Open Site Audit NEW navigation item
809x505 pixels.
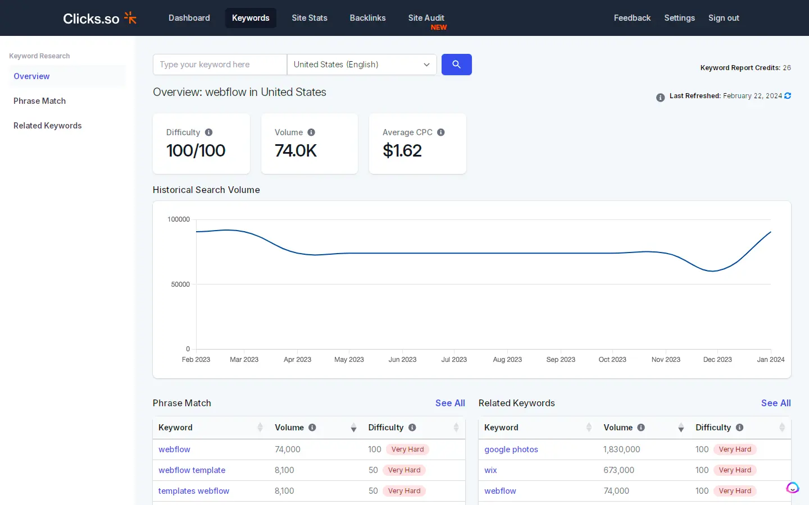[427, 21]
